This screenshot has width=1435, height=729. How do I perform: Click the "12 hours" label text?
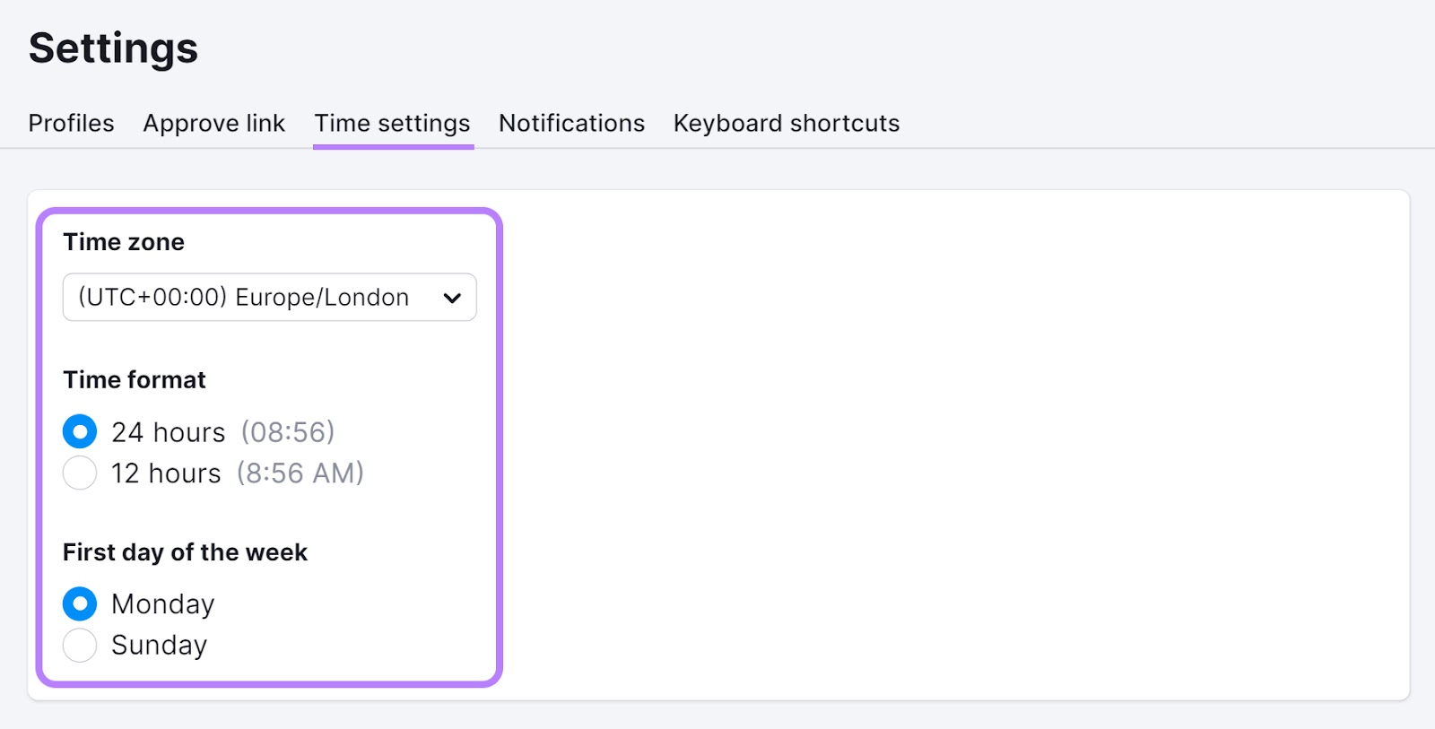(x=166, y=473)
